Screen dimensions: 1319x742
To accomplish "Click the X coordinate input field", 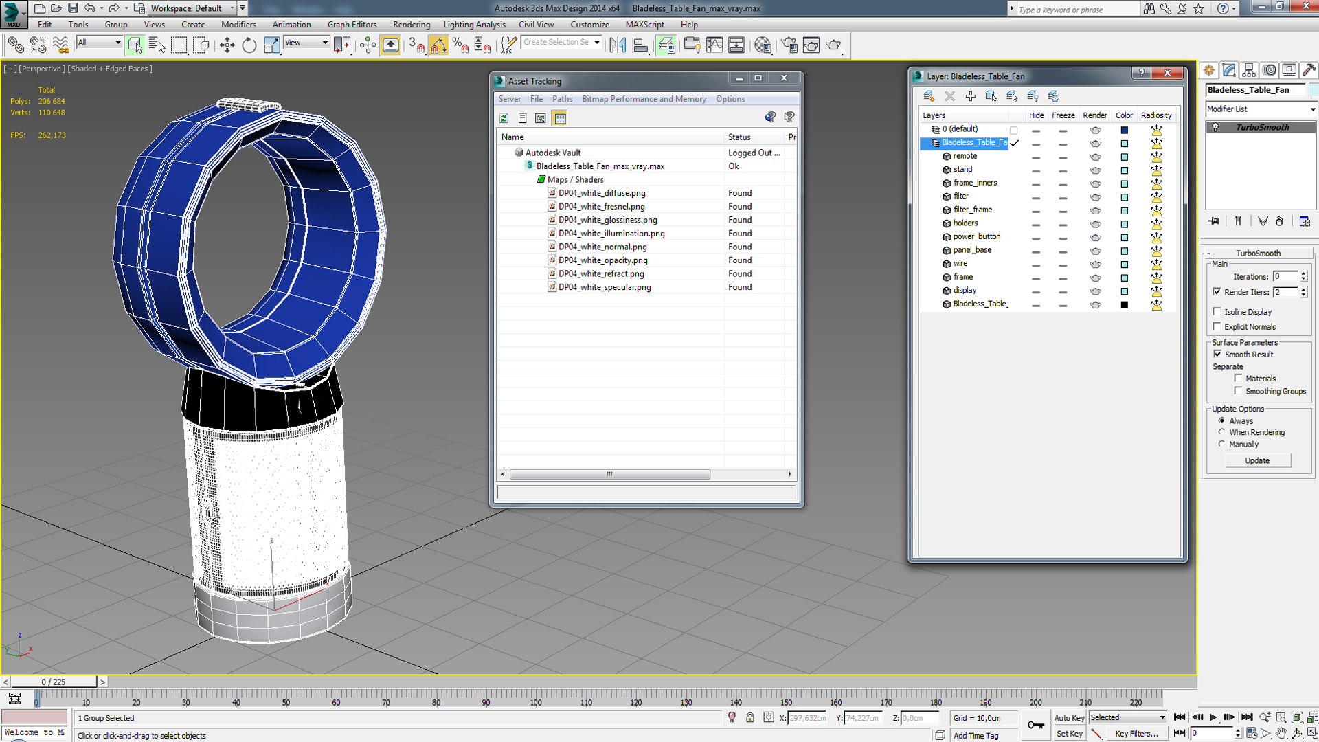I will pos(808,718).
